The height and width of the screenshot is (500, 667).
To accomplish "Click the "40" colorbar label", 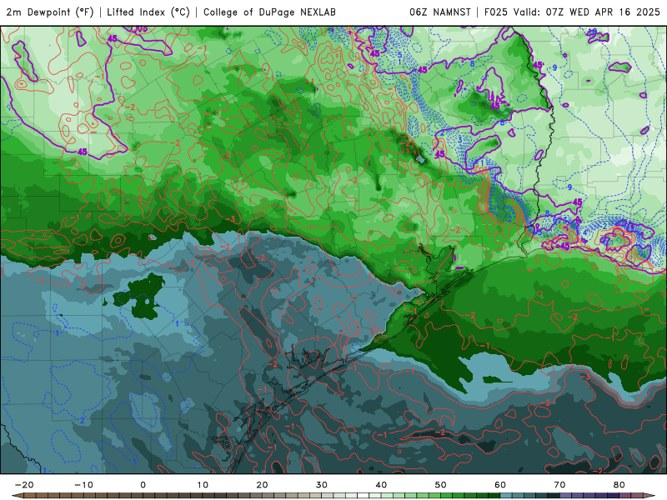I will 381,485.
